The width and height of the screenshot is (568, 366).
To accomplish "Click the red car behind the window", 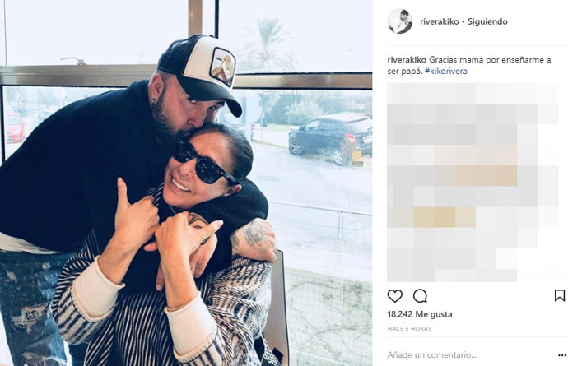I will pos(15,127).
